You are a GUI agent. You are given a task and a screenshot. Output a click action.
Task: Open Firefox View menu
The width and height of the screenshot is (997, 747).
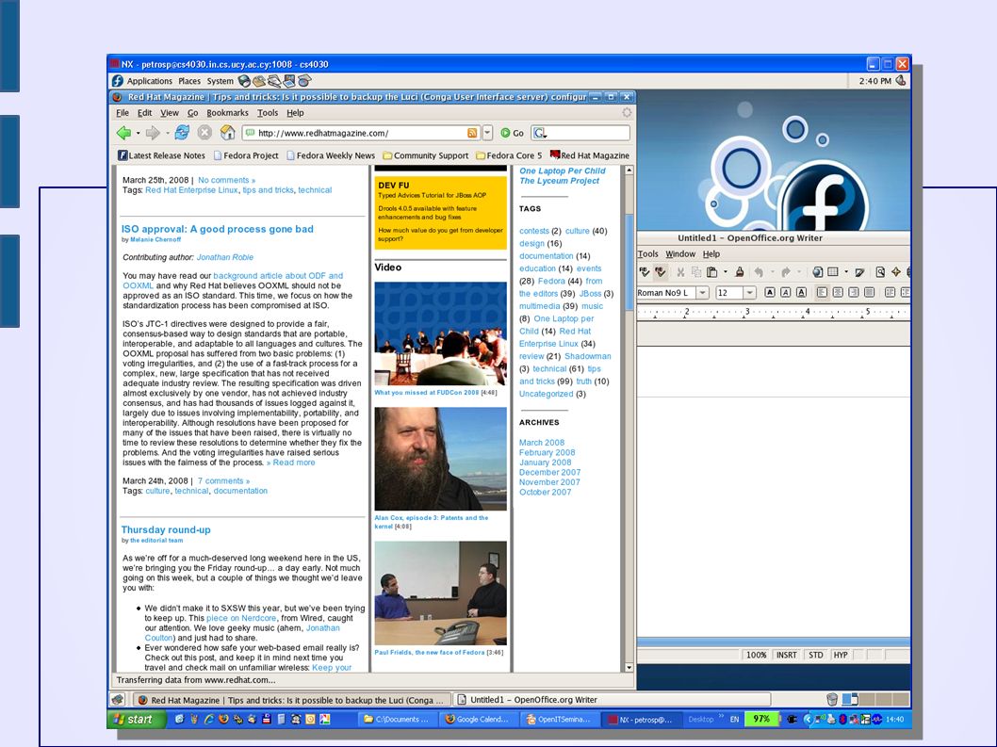pos(169,112)
